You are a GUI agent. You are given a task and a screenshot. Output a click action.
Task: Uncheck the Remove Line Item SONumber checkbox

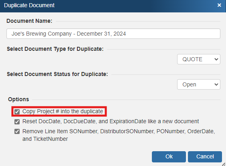17,132
